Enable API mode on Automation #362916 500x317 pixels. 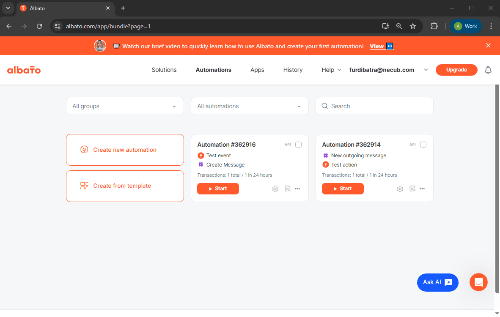298,144
